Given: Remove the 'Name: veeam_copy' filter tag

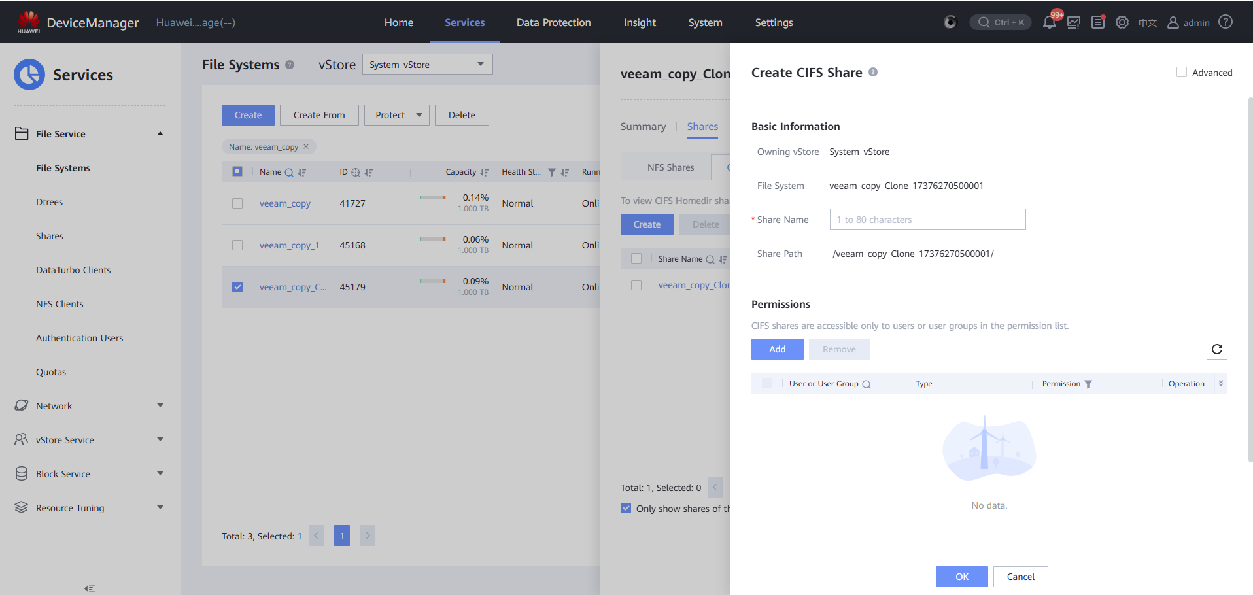Looking at the screenshot, I should click(x=306, y=146).
